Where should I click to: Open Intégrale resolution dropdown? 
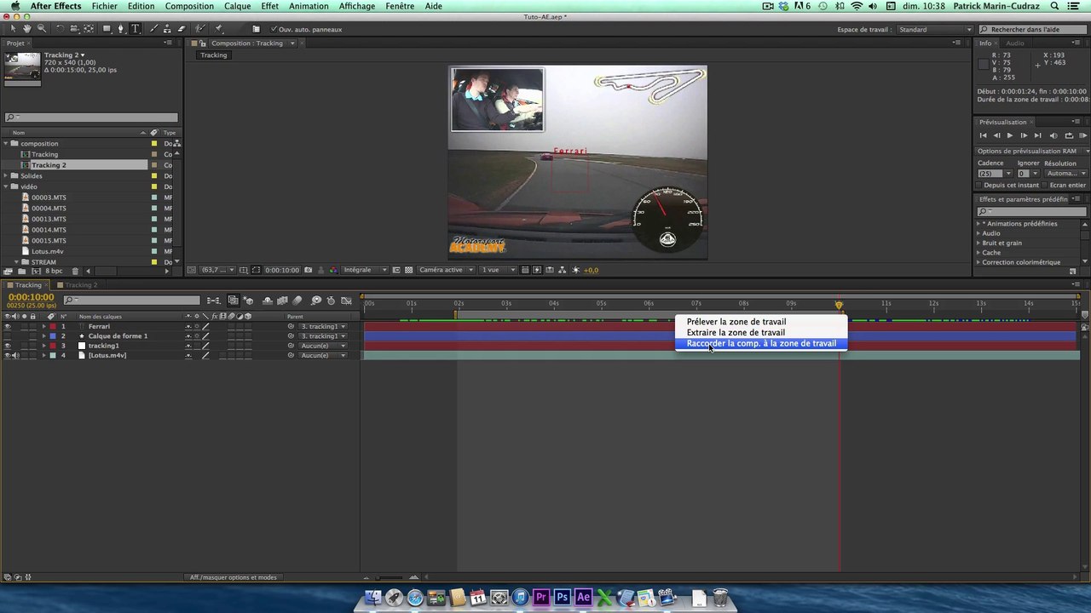[365, 270]
